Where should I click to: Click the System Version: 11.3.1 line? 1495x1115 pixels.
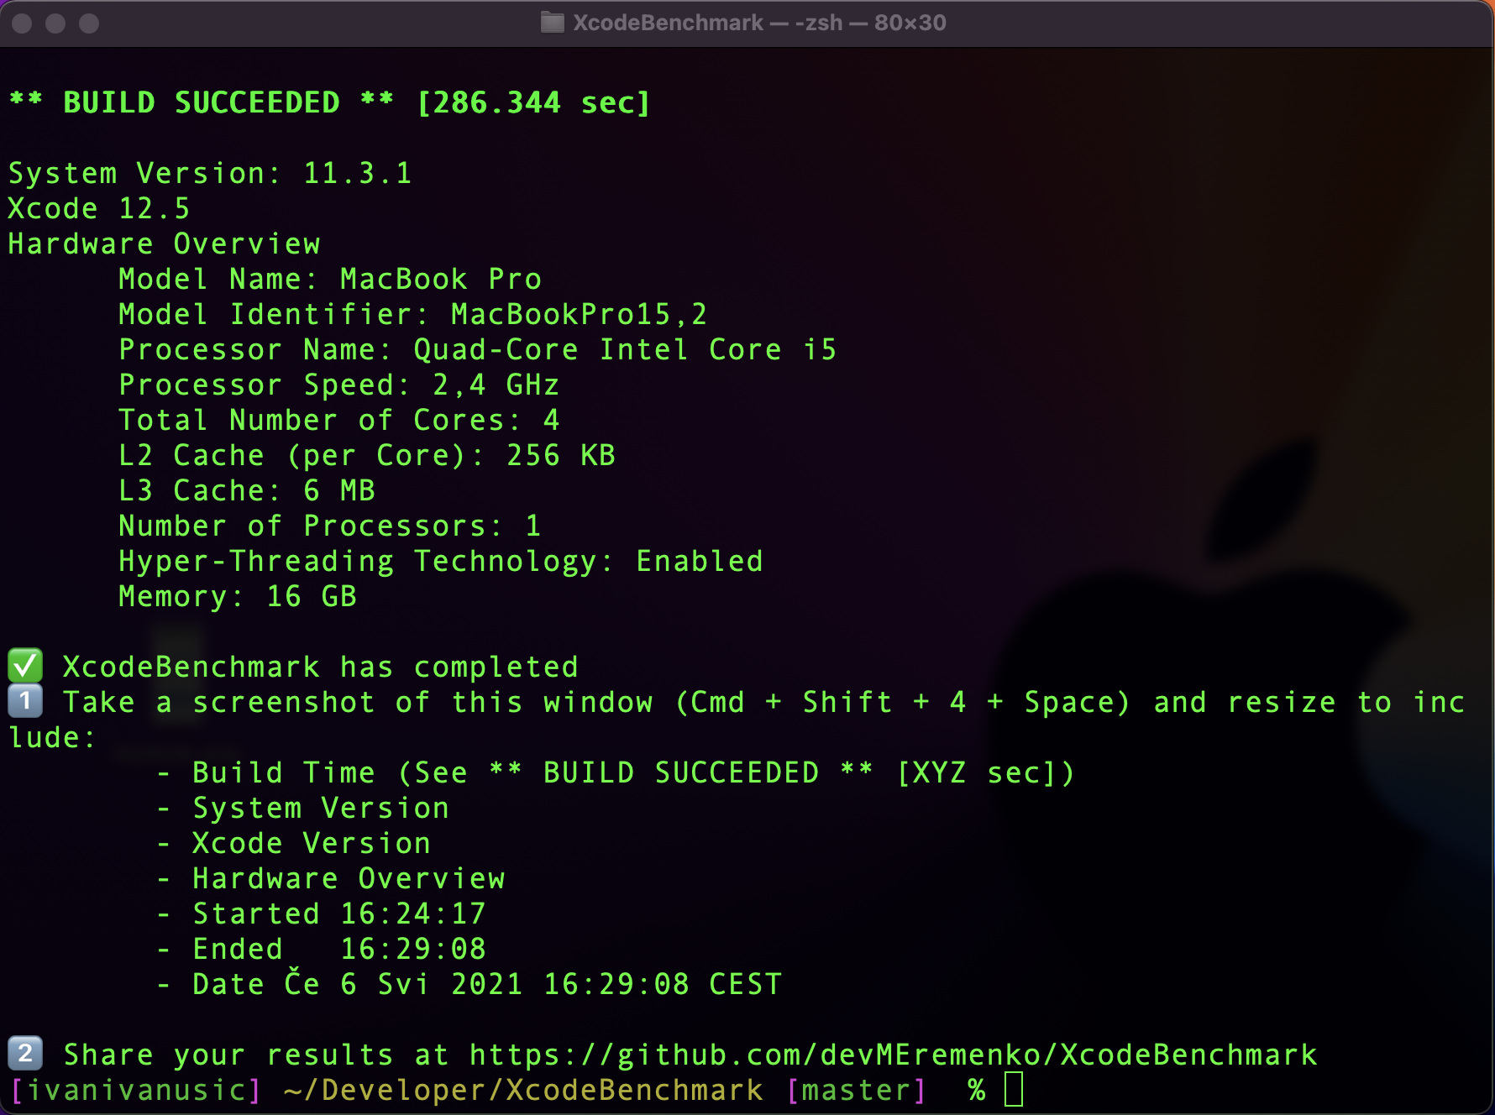pos(210,173)
